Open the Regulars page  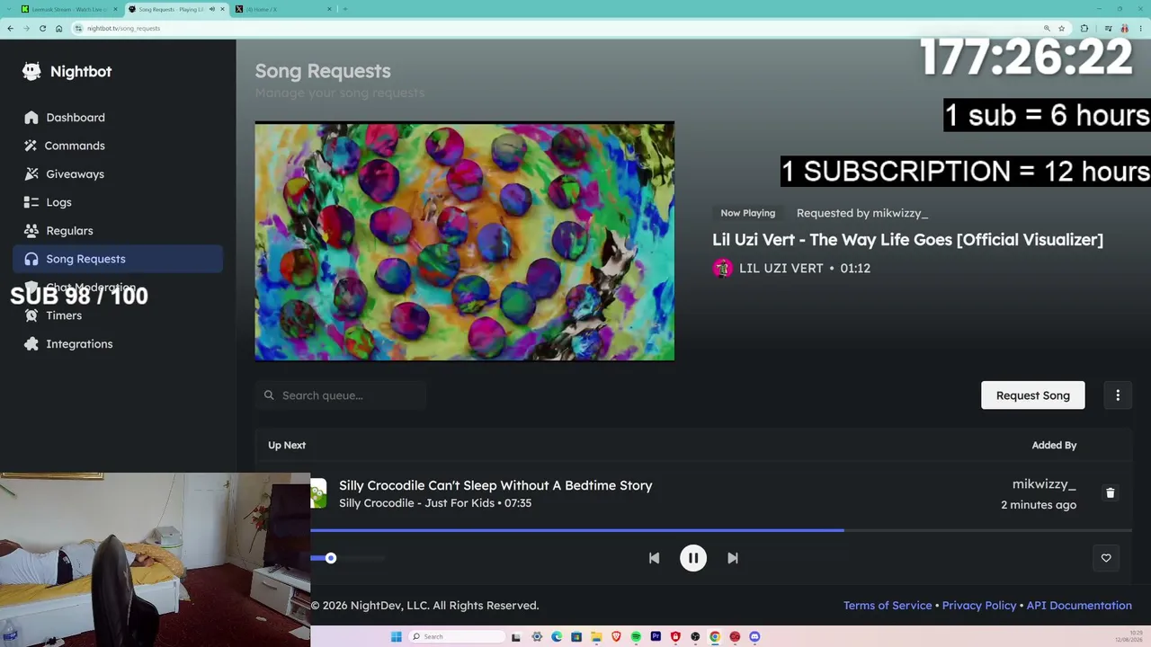pos(118,231)
